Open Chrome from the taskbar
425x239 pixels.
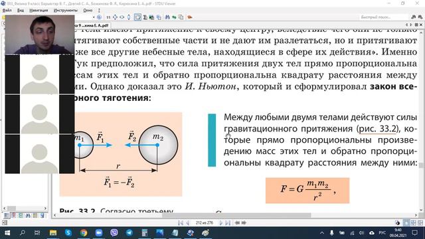(x=84, y=233)
